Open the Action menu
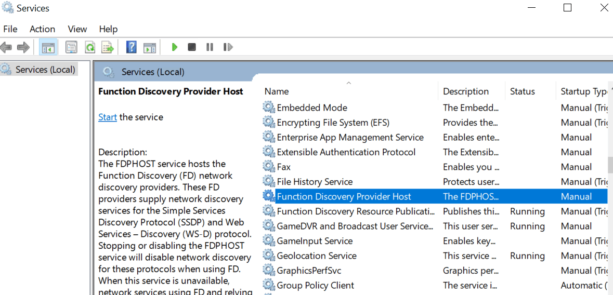613x295 pixels. pos(42,29)
